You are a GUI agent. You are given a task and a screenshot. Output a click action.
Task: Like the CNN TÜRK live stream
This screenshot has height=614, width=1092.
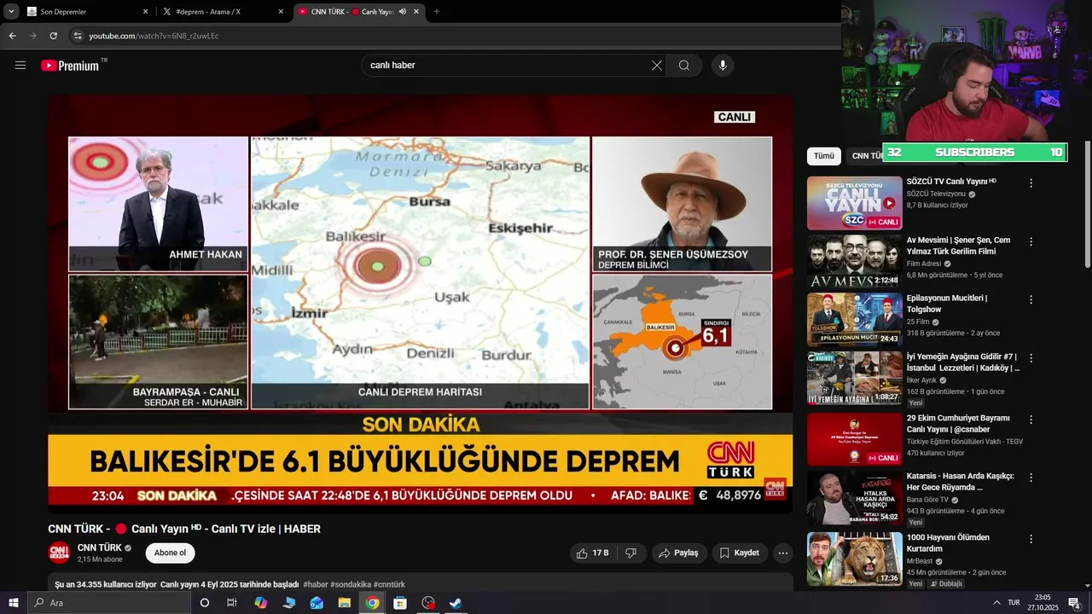(x=593, y=553)
